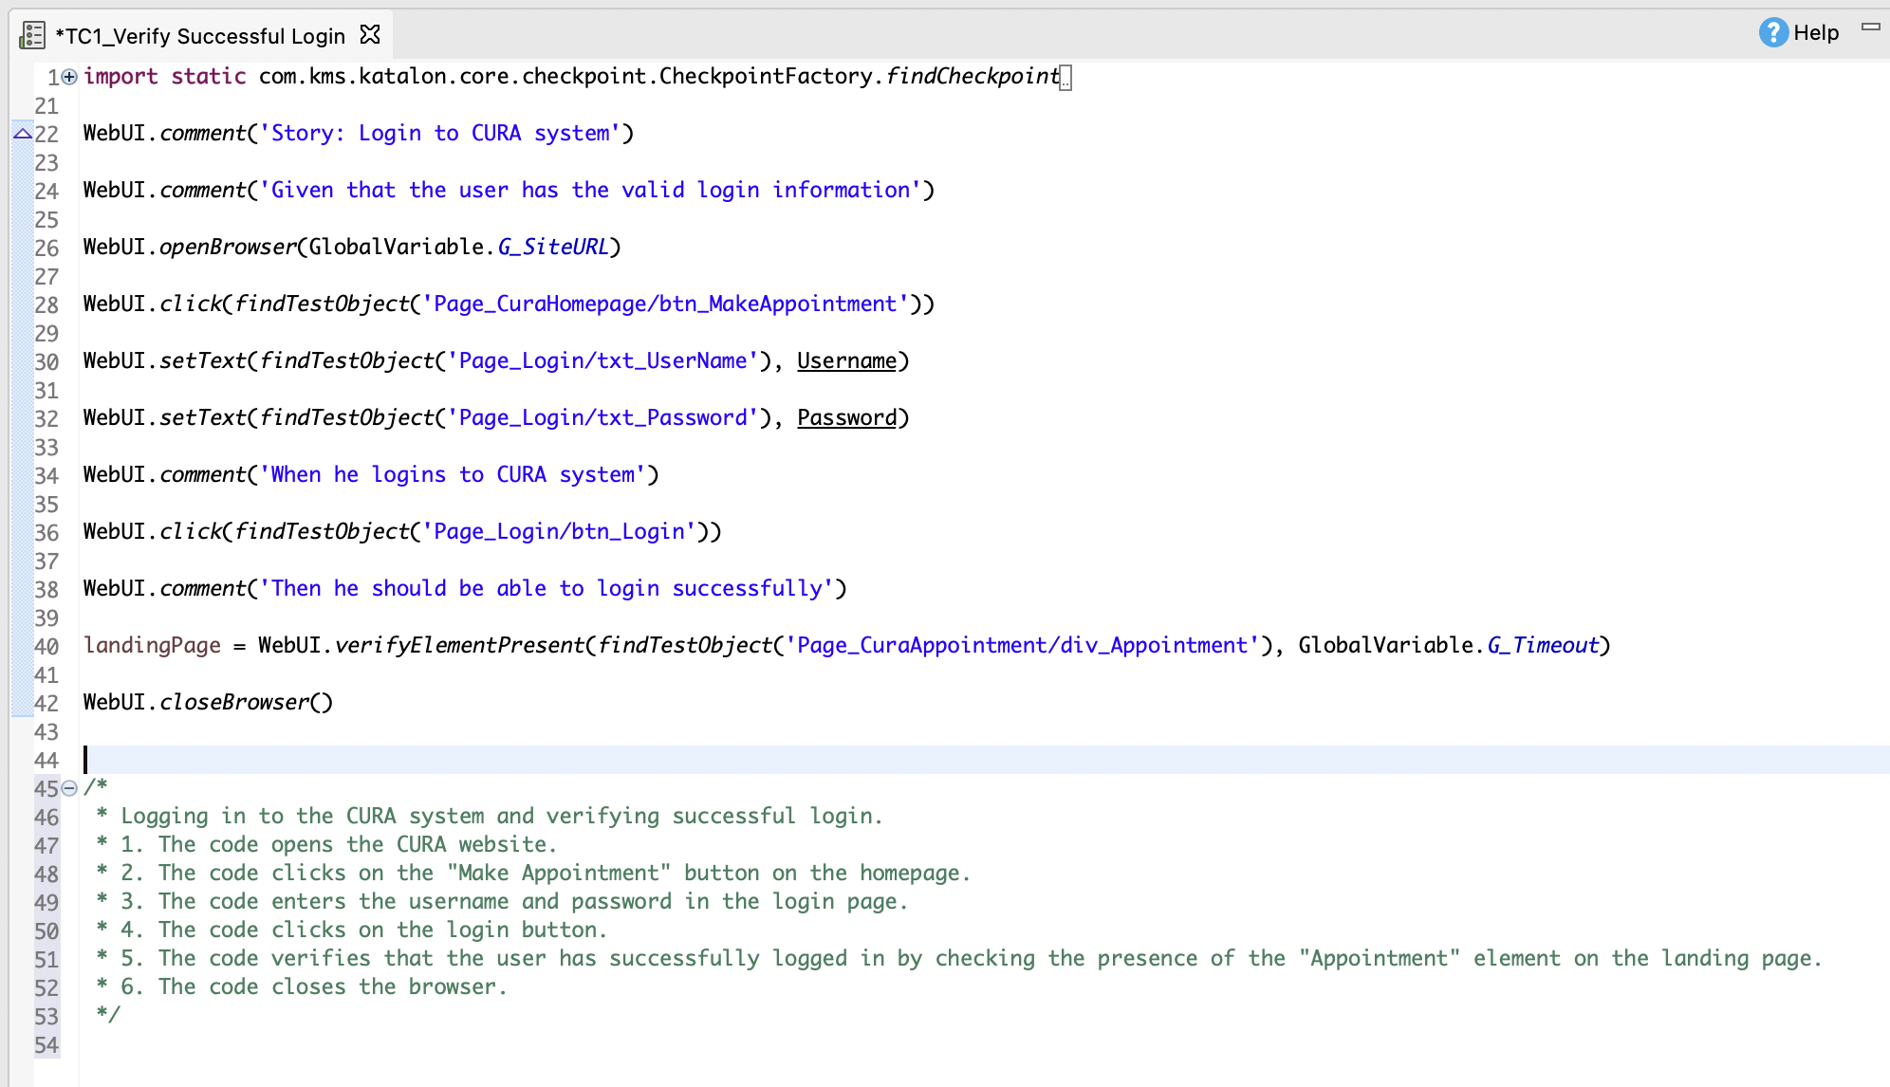Click the blue Help question mark icon
Viewport: 1890px width, 1087px height.
point(1772,31)
